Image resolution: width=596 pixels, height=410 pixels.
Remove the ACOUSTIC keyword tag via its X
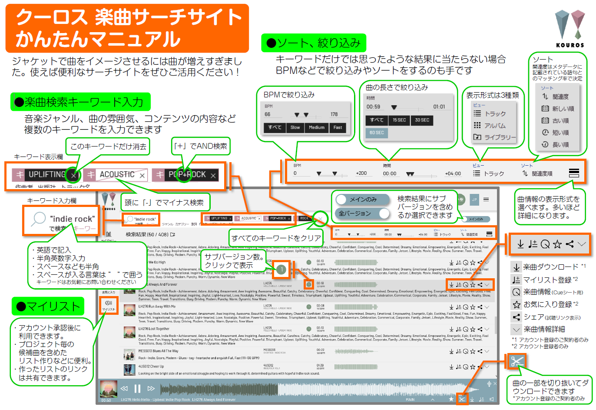pos(142,176)
